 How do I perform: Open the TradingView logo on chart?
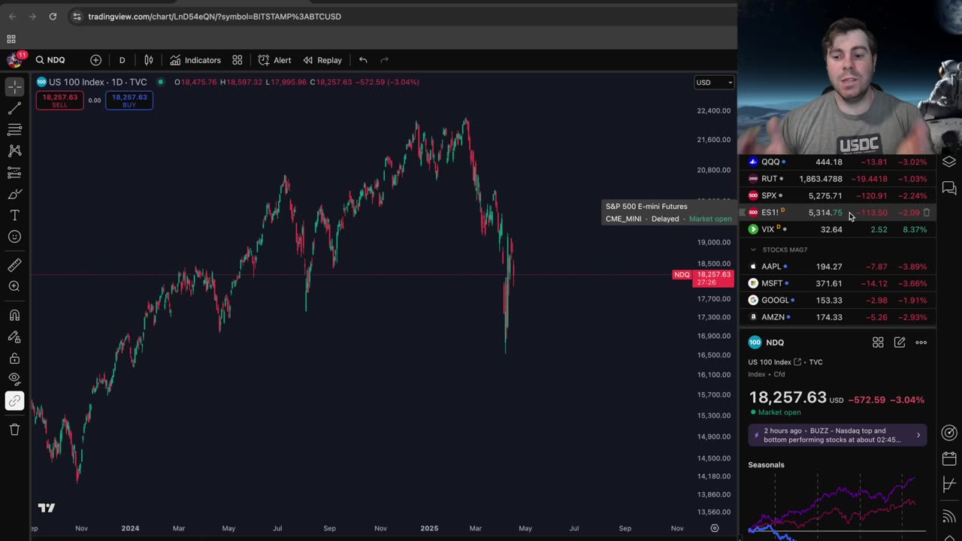[47, 508]
